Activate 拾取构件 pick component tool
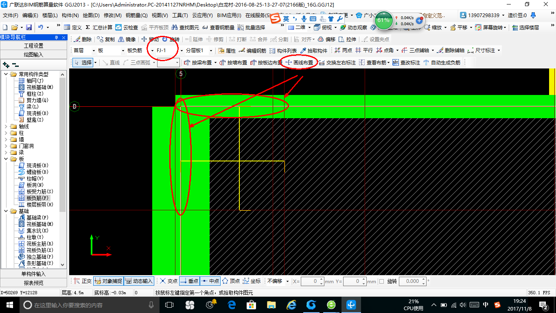This screenshot has width=556, height=313. click(x=313, y=51)
